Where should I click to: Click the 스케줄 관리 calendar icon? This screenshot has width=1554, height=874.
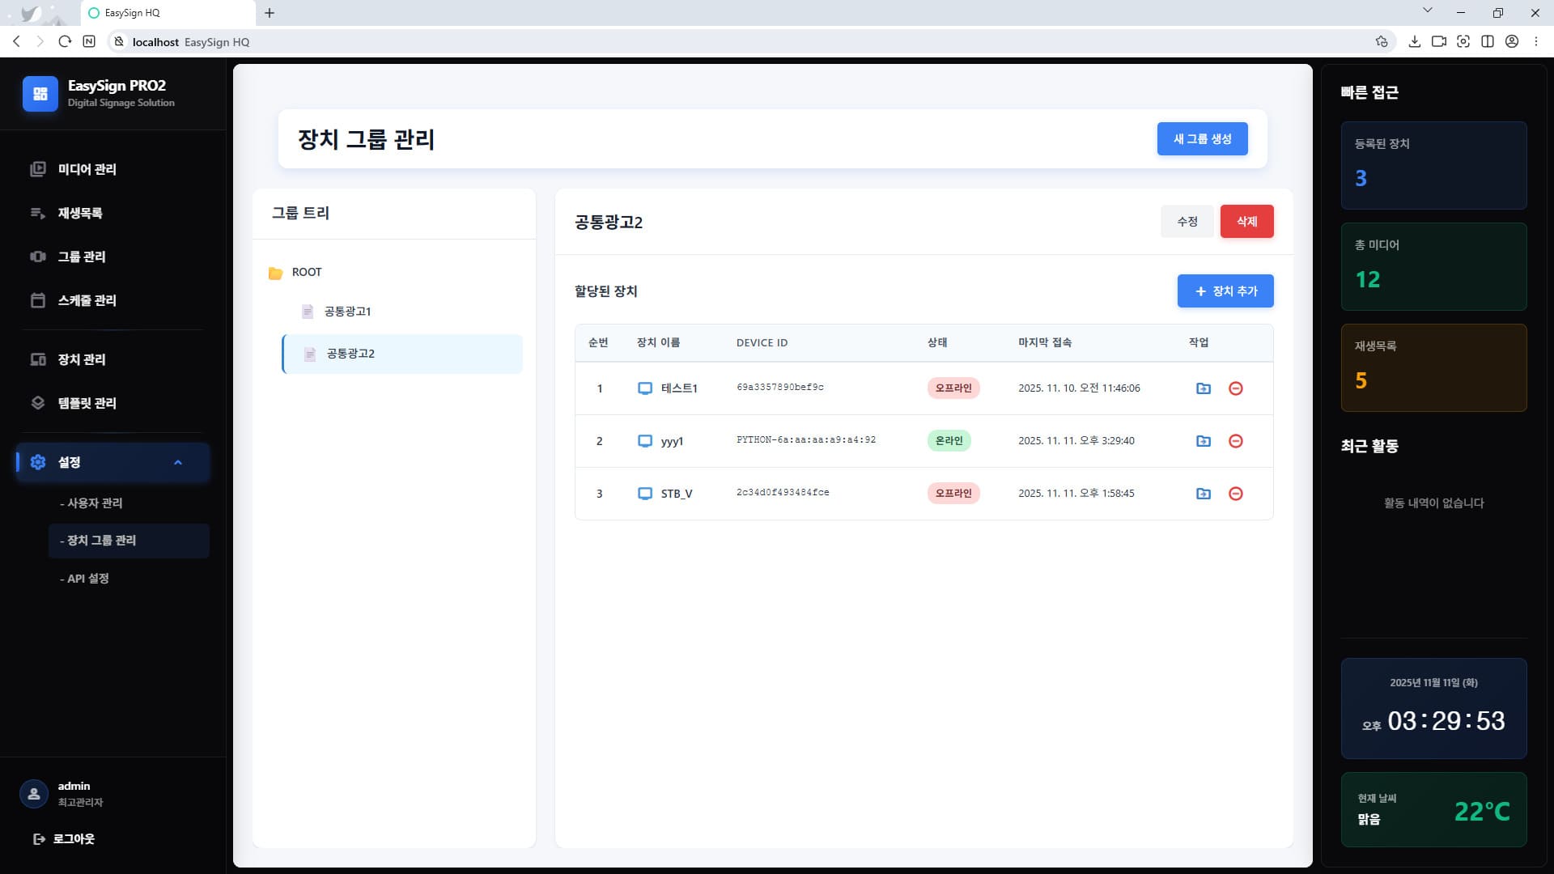pos(38,300)
